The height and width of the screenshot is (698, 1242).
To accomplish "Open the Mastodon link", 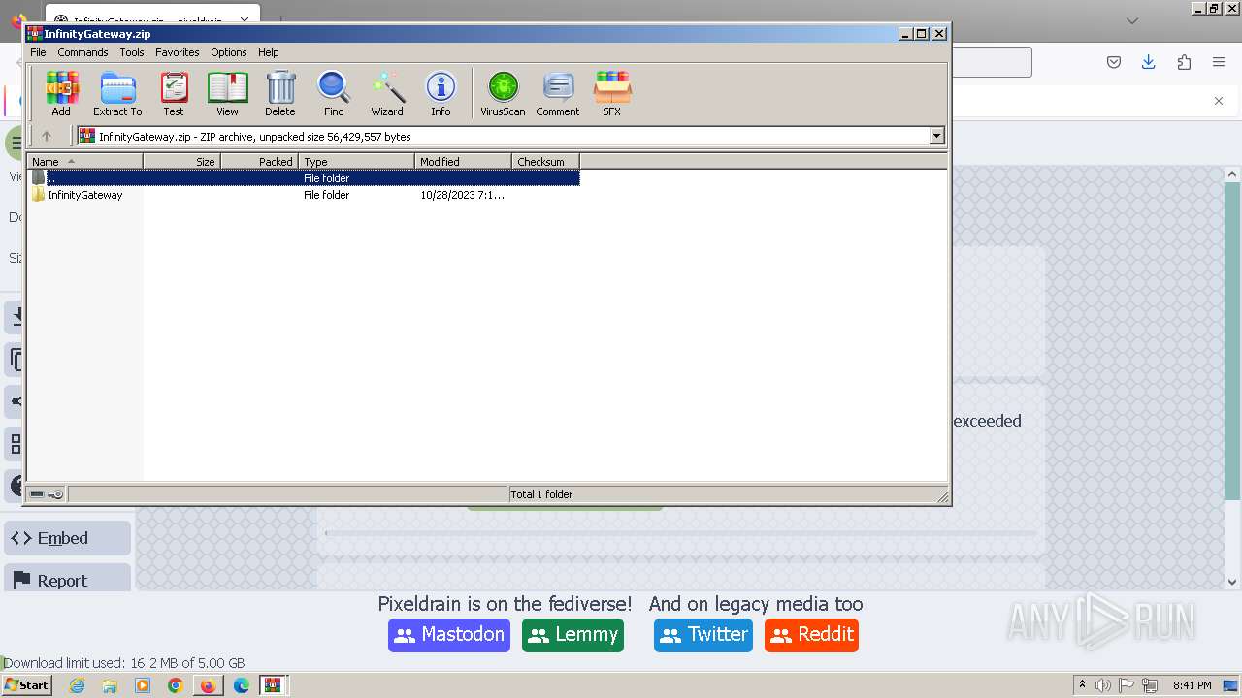I will point(449,635).
